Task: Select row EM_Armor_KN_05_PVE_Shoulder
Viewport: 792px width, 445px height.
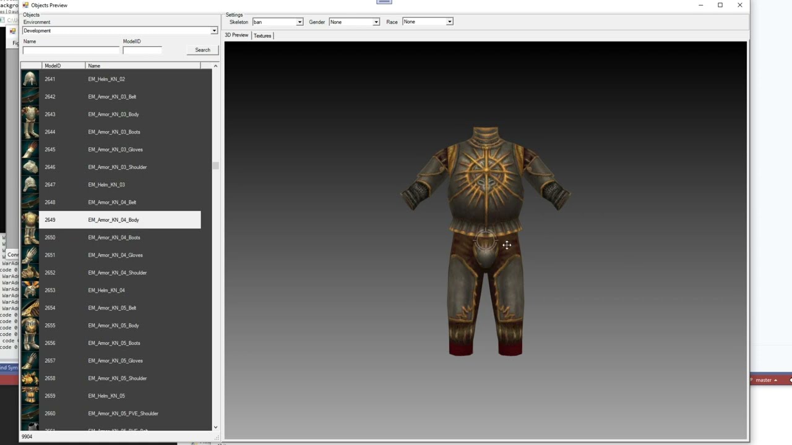Action: coord(120,413)
